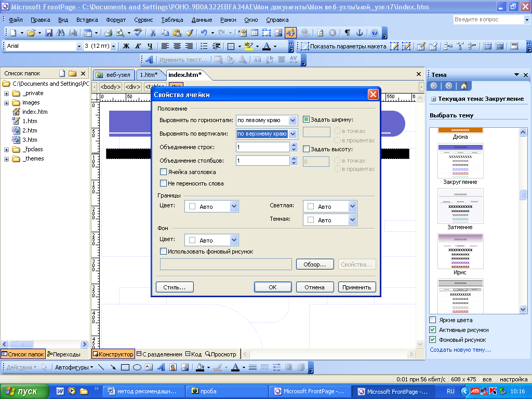Image resolution: width=532 pixels, height=399 pixels.
Task: Click the Cut scissors icon
Action: point(153,33)
